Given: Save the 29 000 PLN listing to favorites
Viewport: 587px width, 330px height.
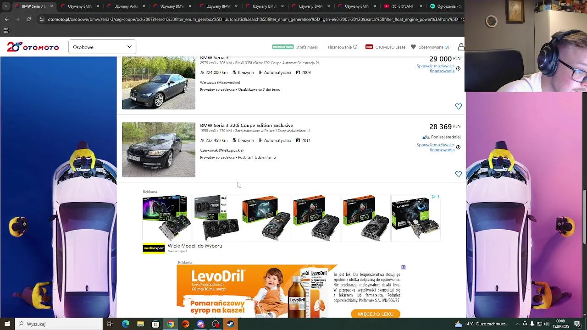Looking at the screenshot, I should coord(458,106).
